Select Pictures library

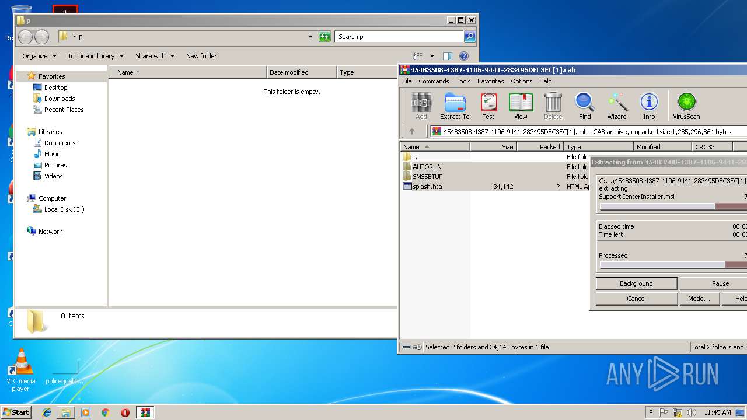click(55, 165)
